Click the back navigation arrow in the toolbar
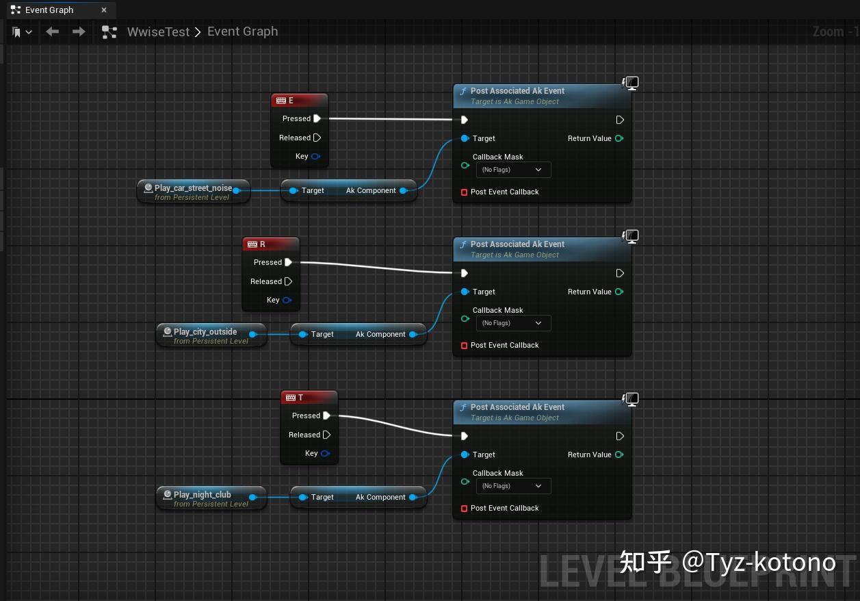The width and height of the screenshot is (860, 601). point(52,31)
